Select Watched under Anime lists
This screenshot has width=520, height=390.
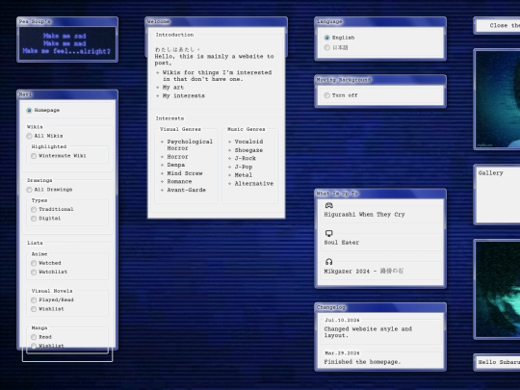[34, 263]
